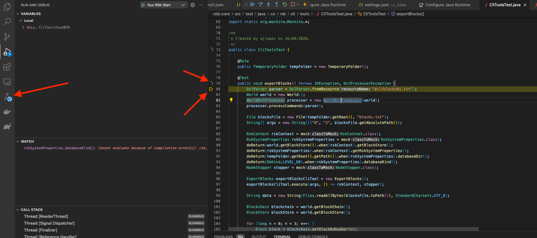Click Step Over in debug toolbar
The height and width of the screenshot is (238, 537).
tap(260, 5)
